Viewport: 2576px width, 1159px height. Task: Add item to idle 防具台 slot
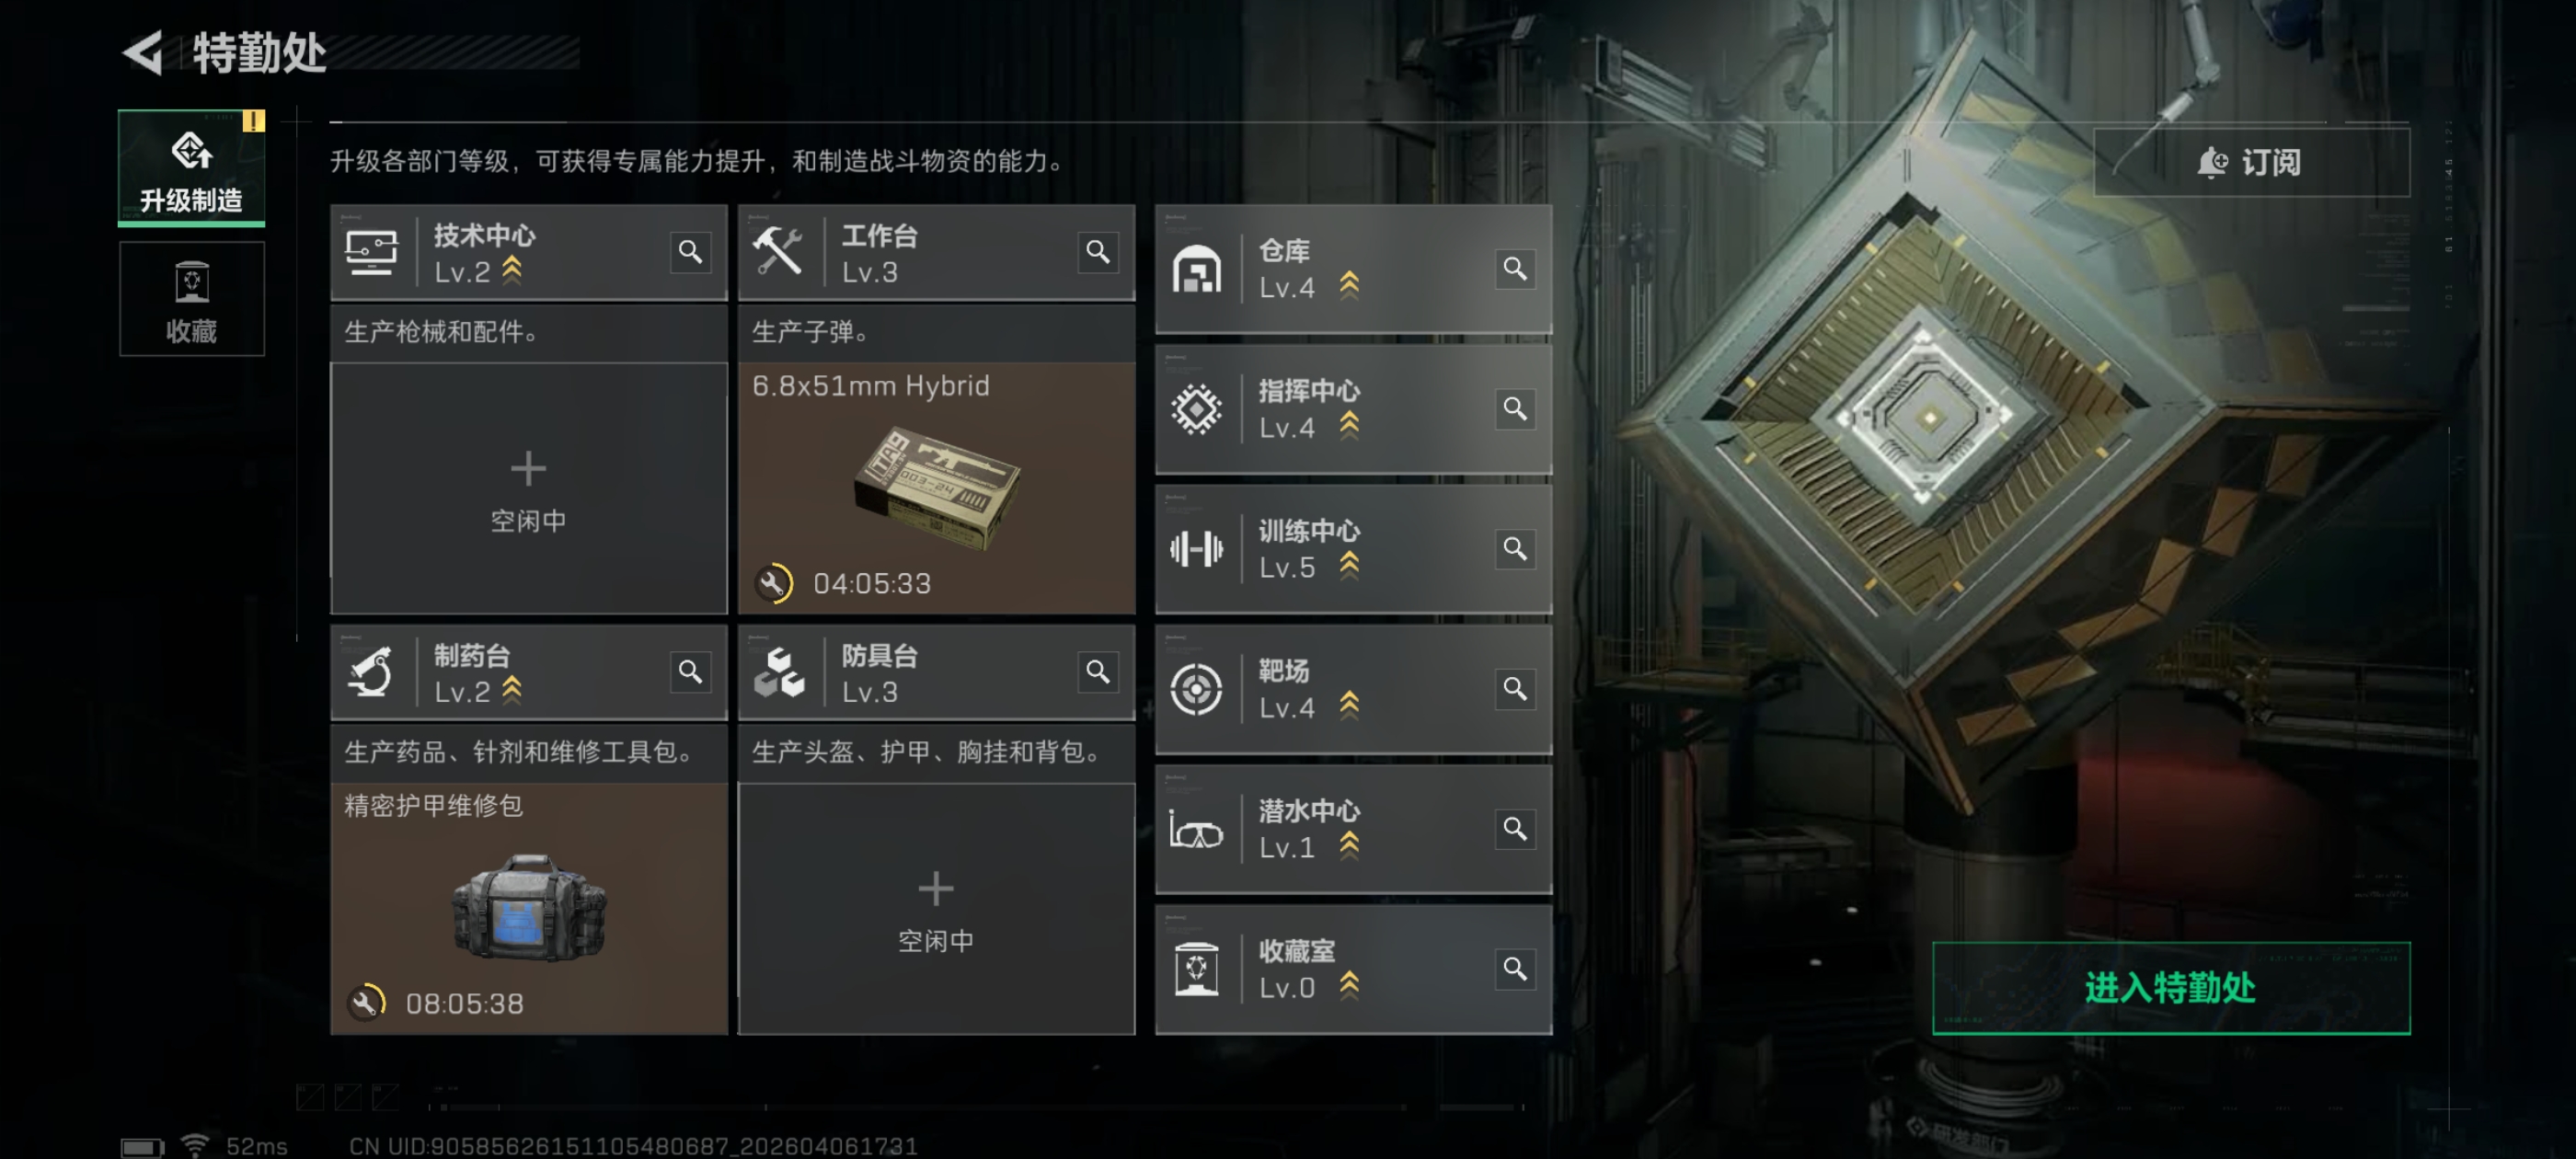[x=936, y=909]
